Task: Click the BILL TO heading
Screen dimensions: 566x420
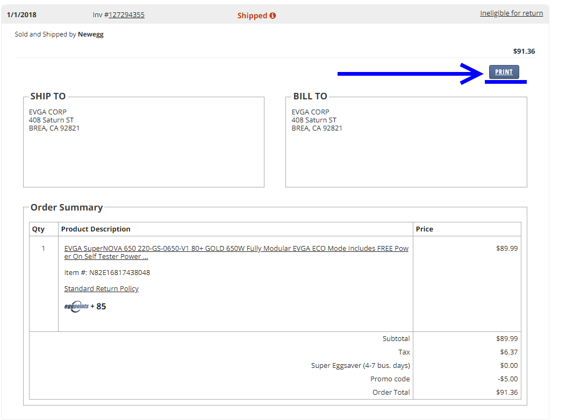Action: click(310, 96)
